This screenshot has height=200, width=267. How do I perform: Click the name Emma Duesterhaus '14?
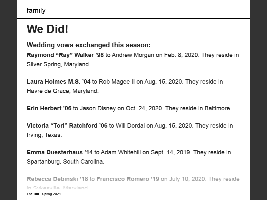[x=60, y=152]
